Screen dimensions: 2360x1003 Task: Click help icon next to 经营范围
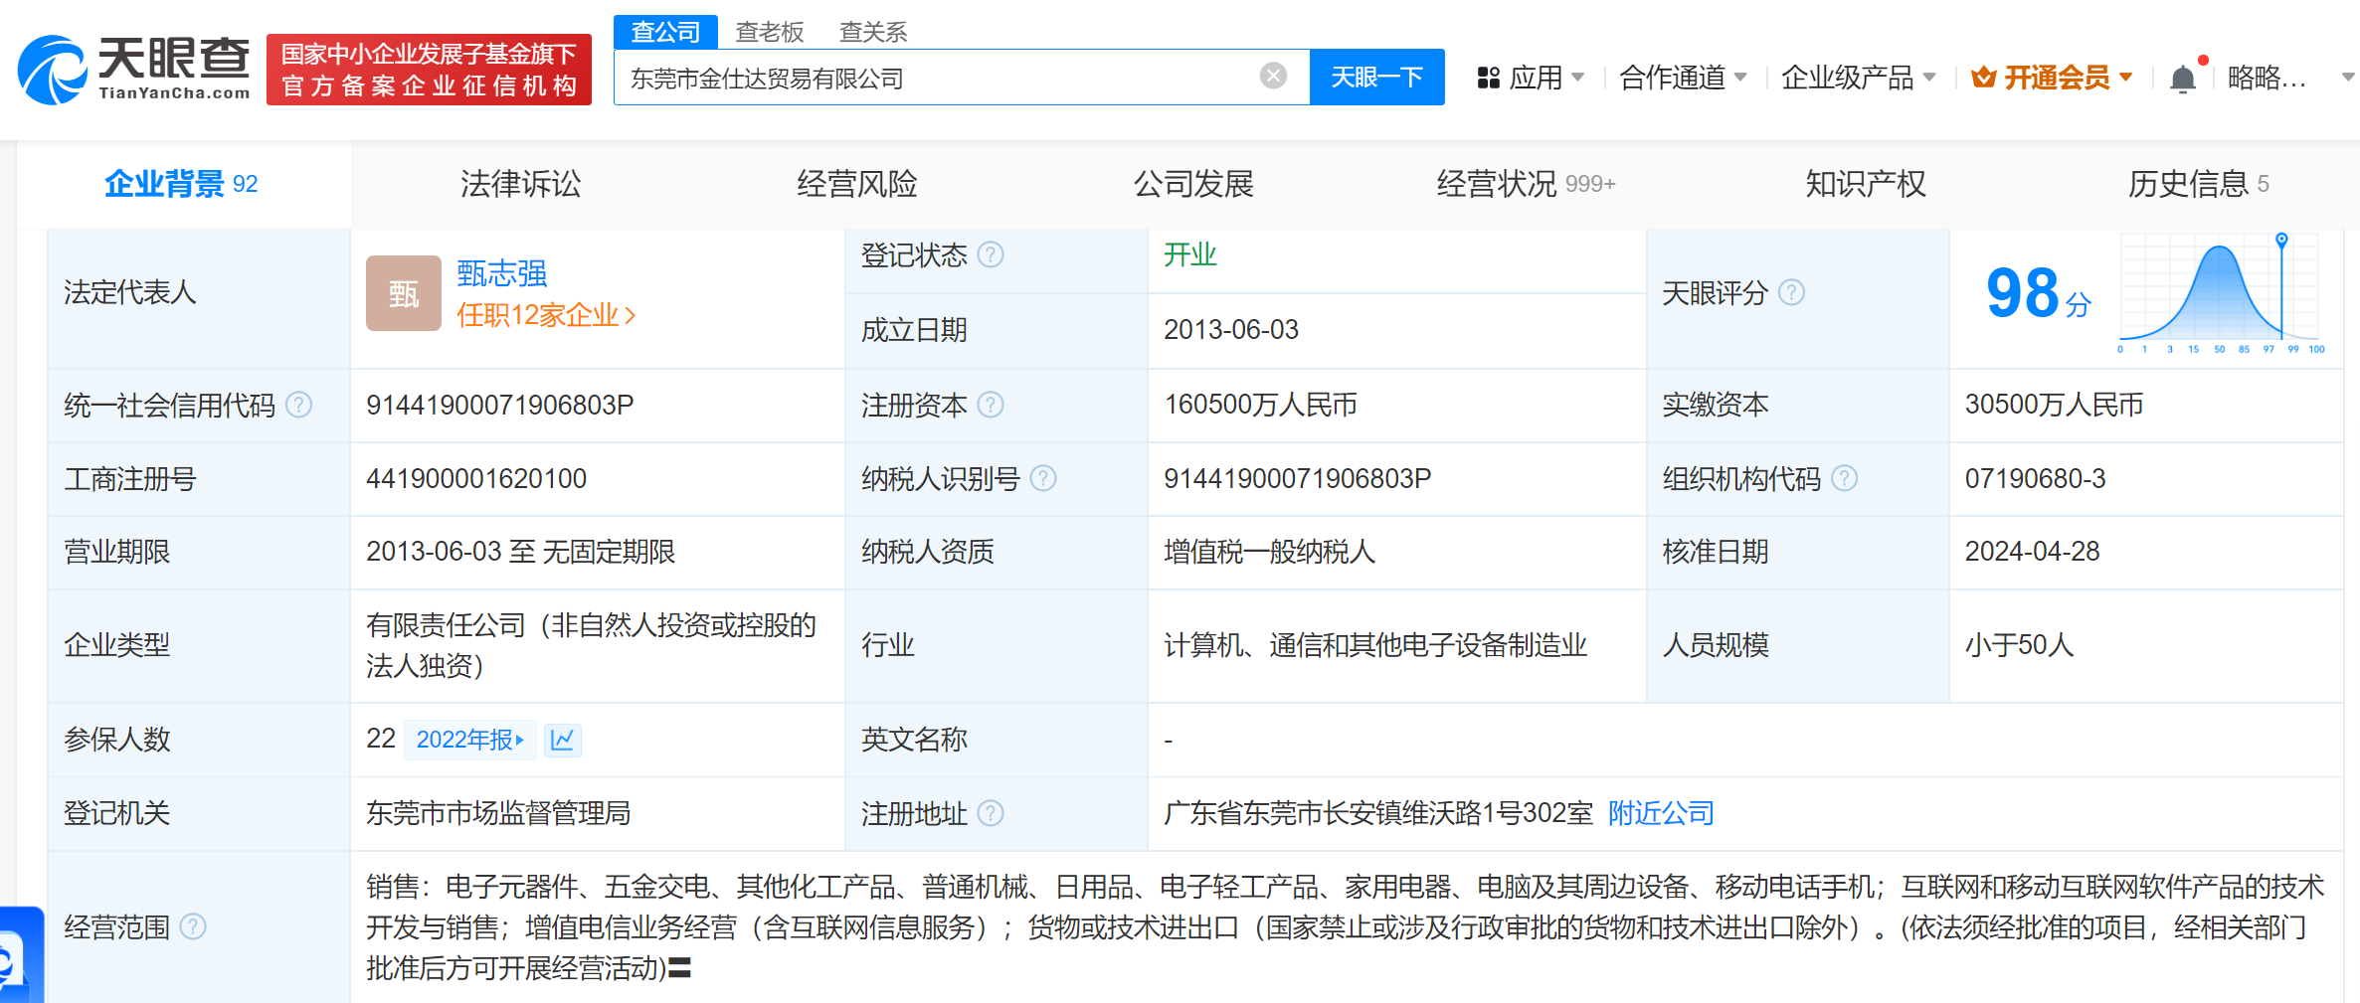click(193, 926)
